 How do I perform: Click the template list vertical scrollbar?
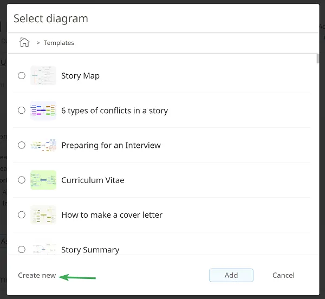[x=317, y=60]
